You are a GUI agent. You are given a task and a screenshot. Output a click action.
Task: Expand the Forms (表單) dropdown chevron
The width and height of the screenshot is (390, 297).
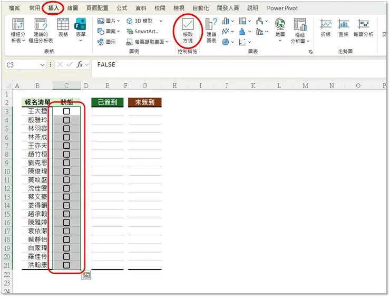pos(81,40)
